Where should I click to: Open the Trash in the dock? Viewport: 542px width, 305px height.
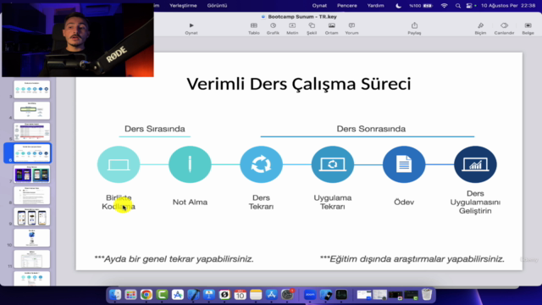click(x=427, y=295)
